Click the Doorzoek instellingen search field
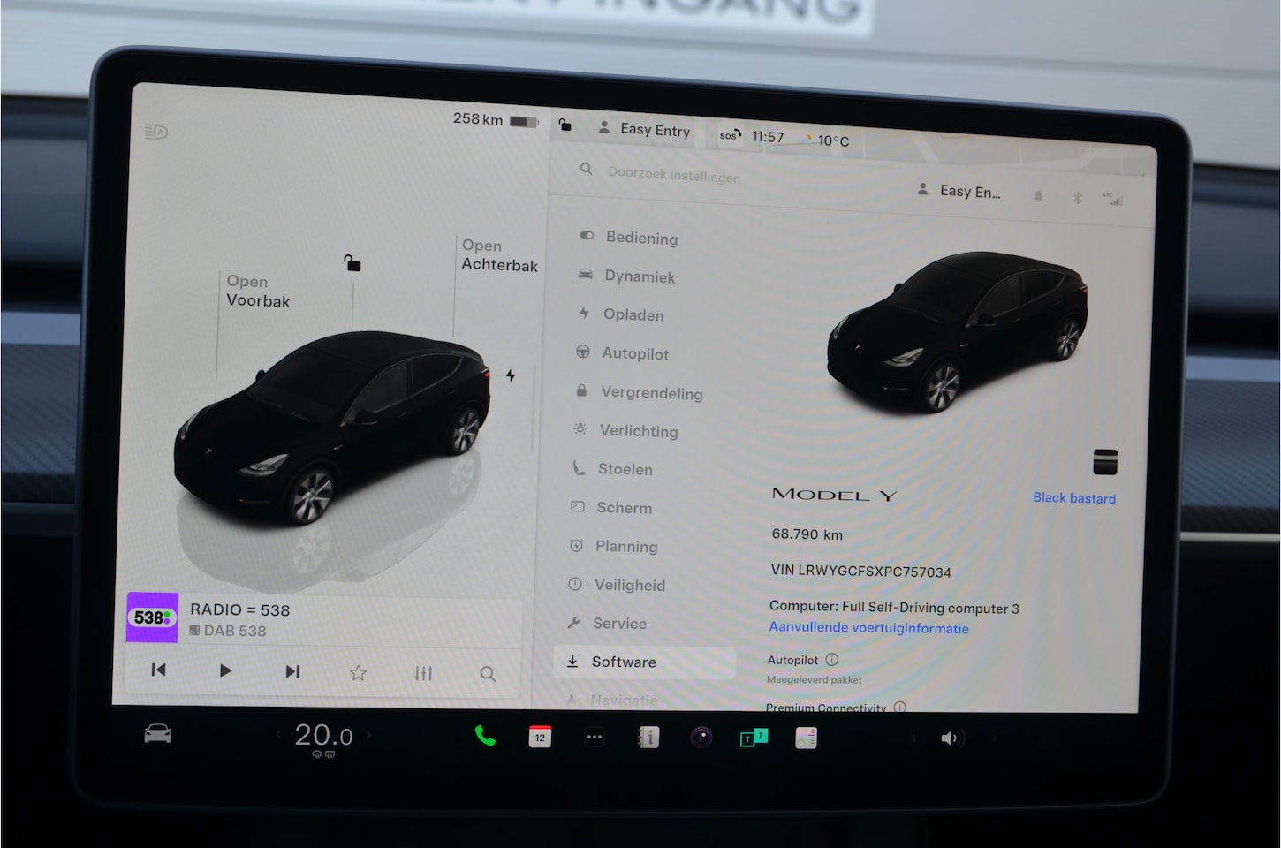The width and height of the screenshot is (1281, 848). click(x=674, y=175)
